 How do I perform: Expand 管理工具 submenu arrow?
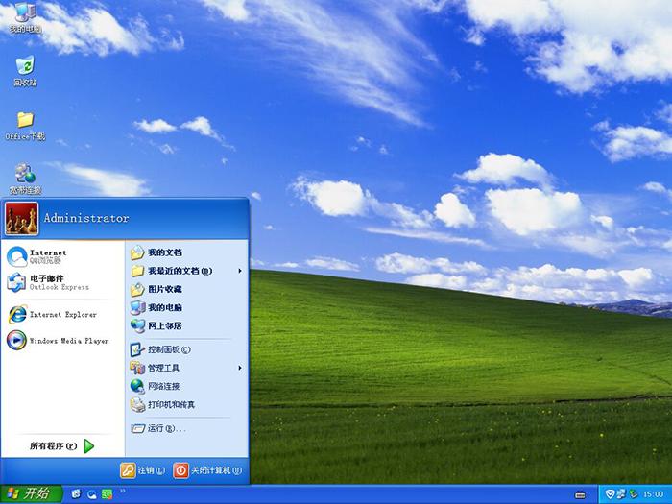click(x=240, y=368)
